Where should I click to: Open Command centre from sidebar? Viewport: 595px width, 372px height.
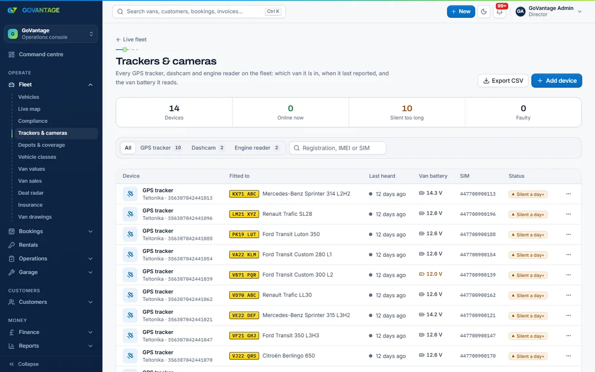click(51, 54)
